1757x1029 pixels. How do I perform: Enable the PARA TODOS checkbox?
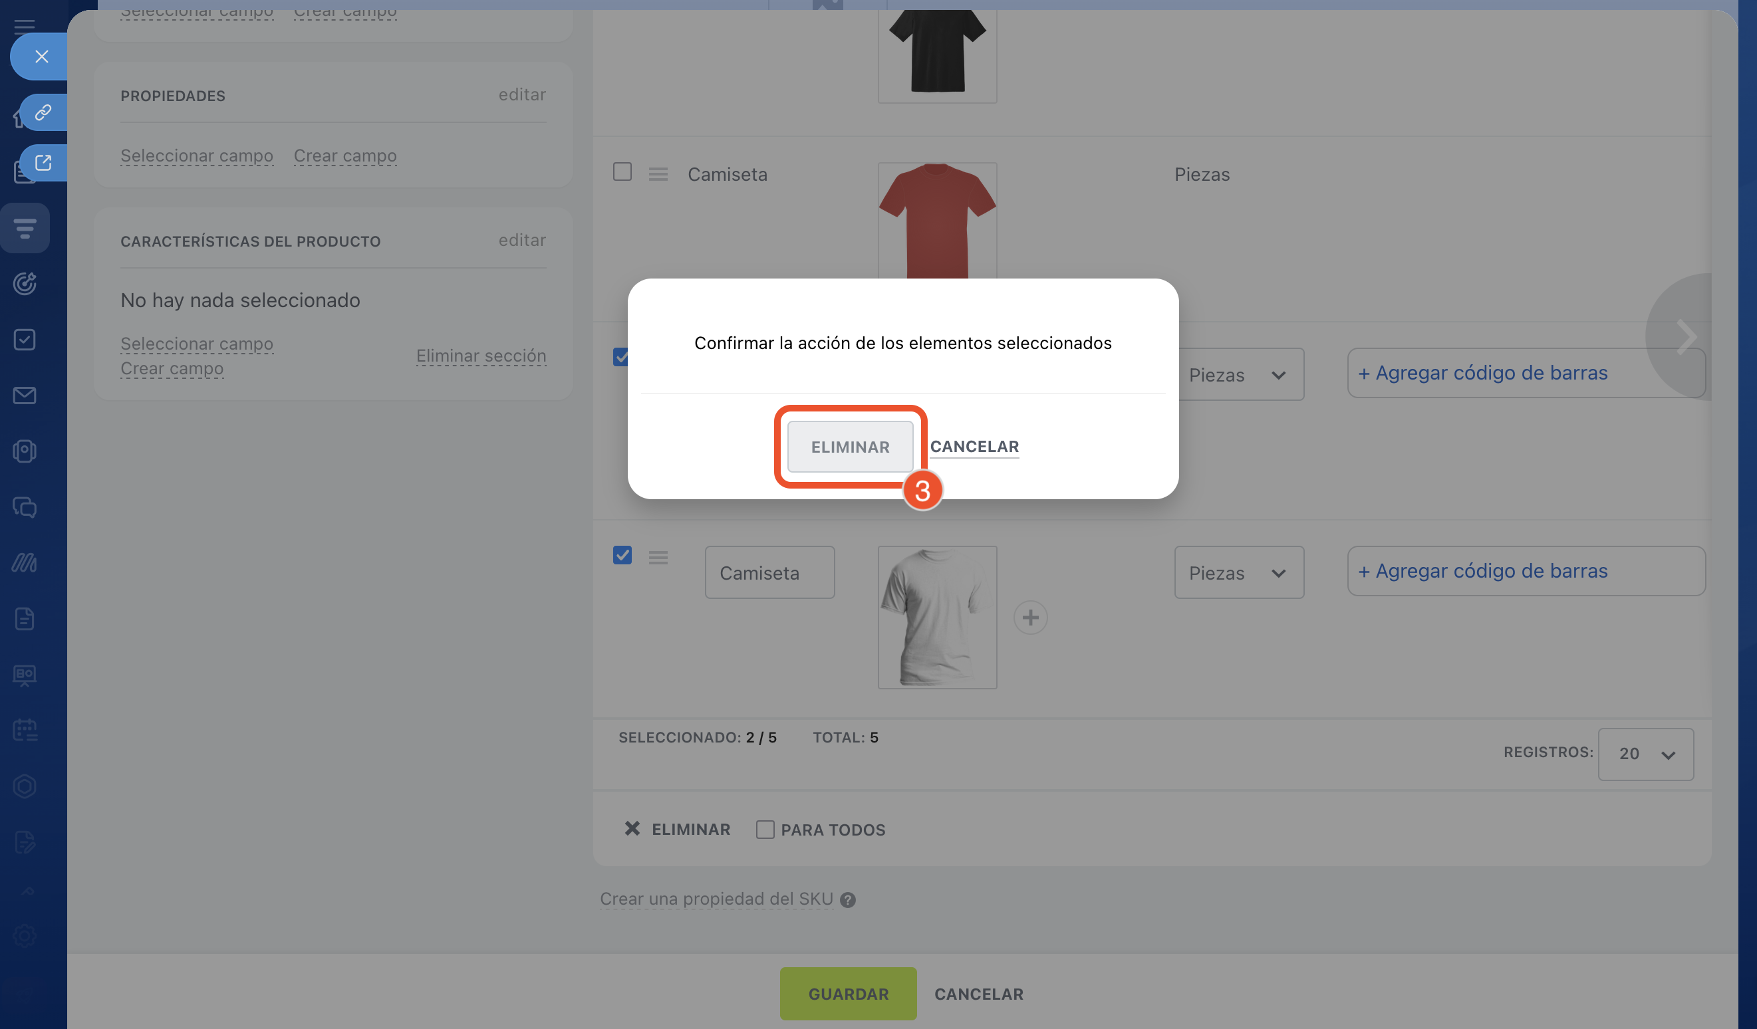point(765,830)
